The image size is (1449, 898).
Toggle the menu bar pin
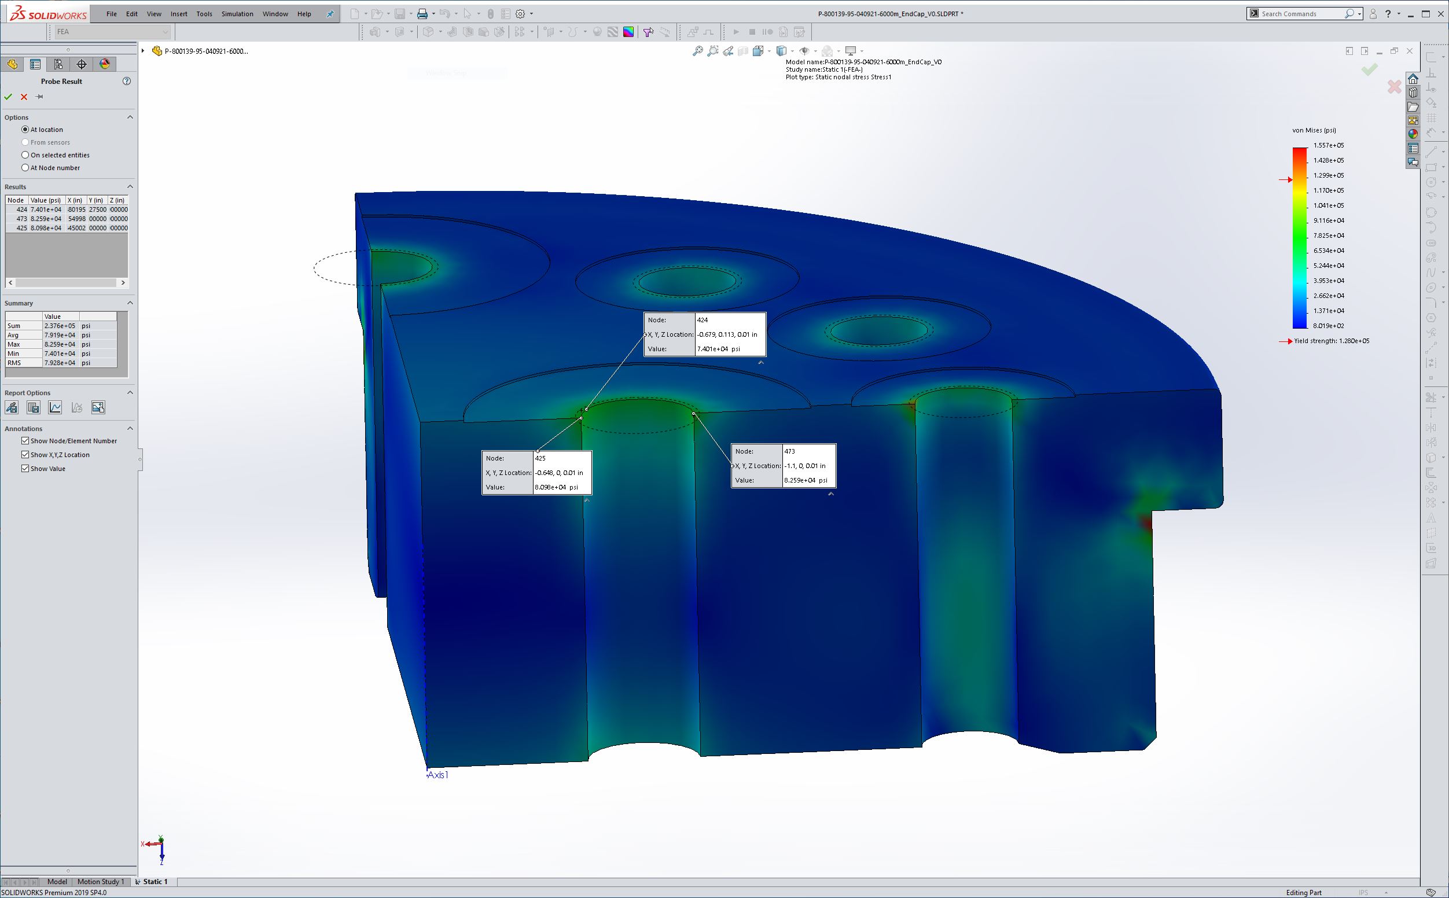(330, 14)
